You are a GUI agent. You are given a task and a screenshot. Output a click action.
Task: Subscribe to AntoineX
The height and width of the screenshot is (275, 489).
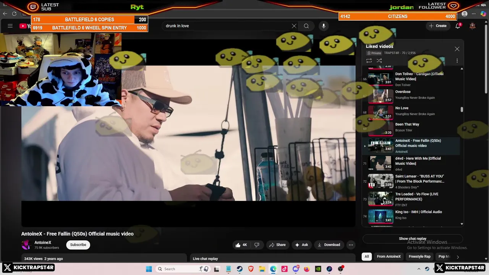point(78,245)
